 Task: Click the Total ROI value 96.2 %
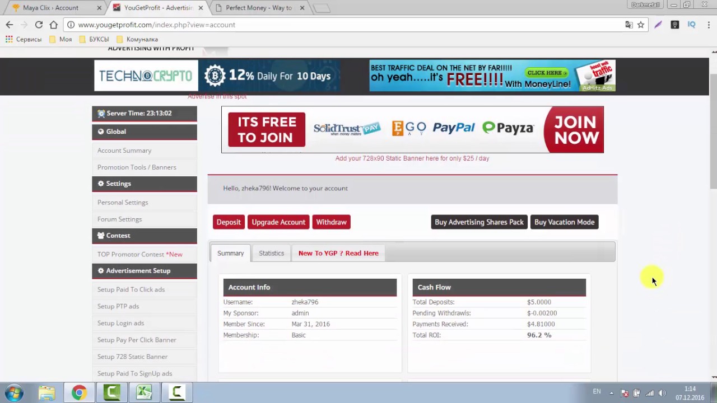point(539,335)
